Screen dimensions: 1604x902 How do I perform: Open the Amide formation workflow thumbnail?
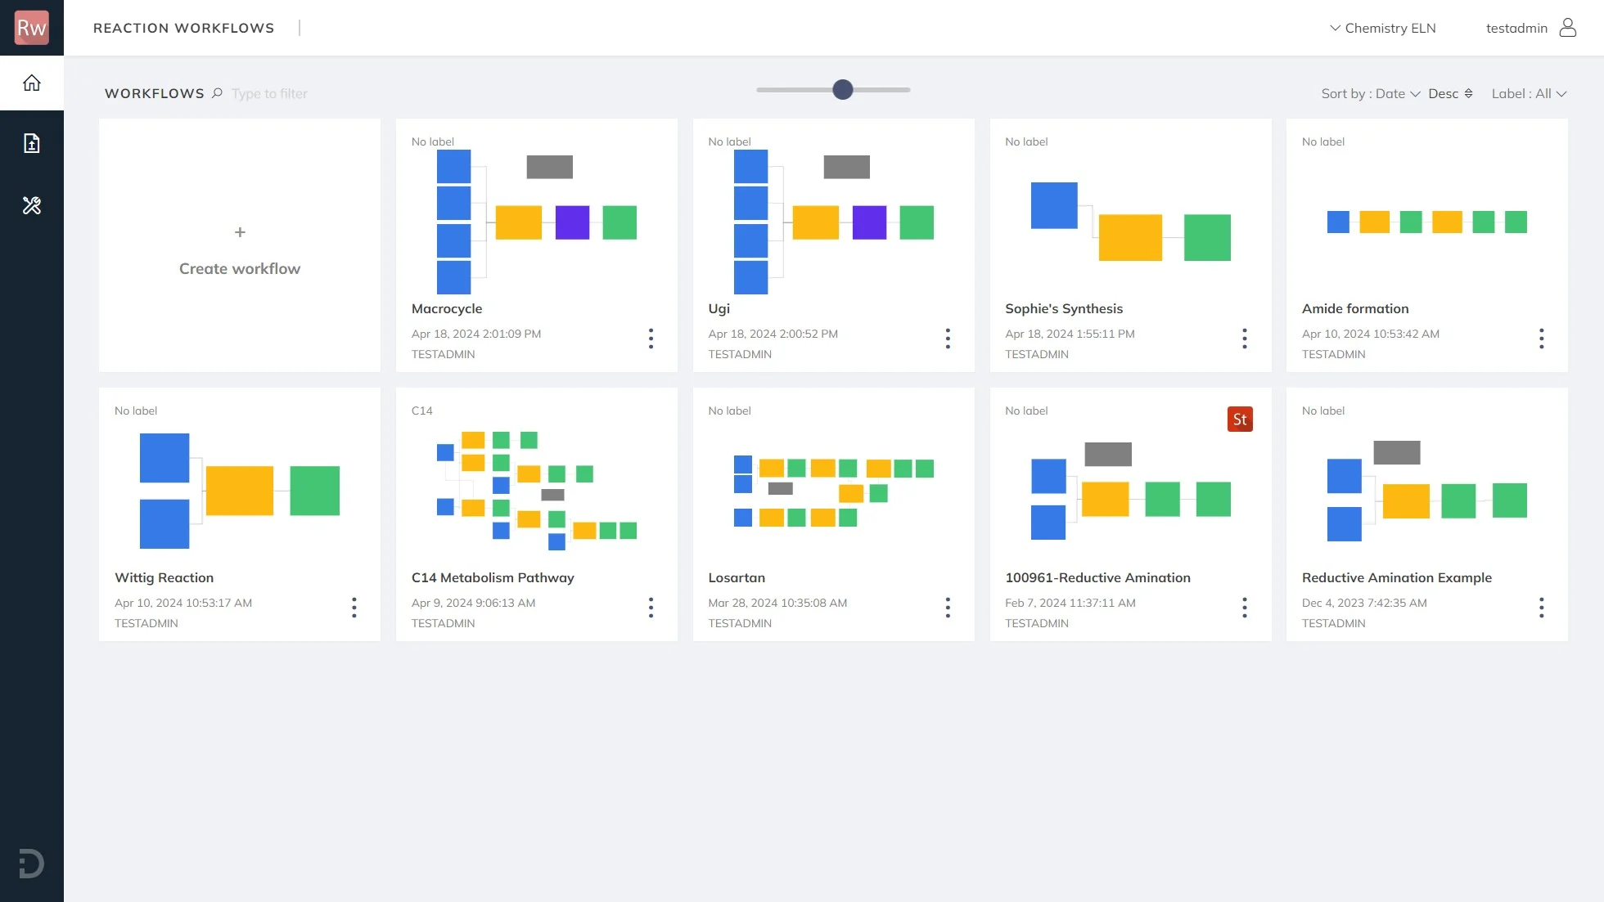click(x=1426, y=222)
